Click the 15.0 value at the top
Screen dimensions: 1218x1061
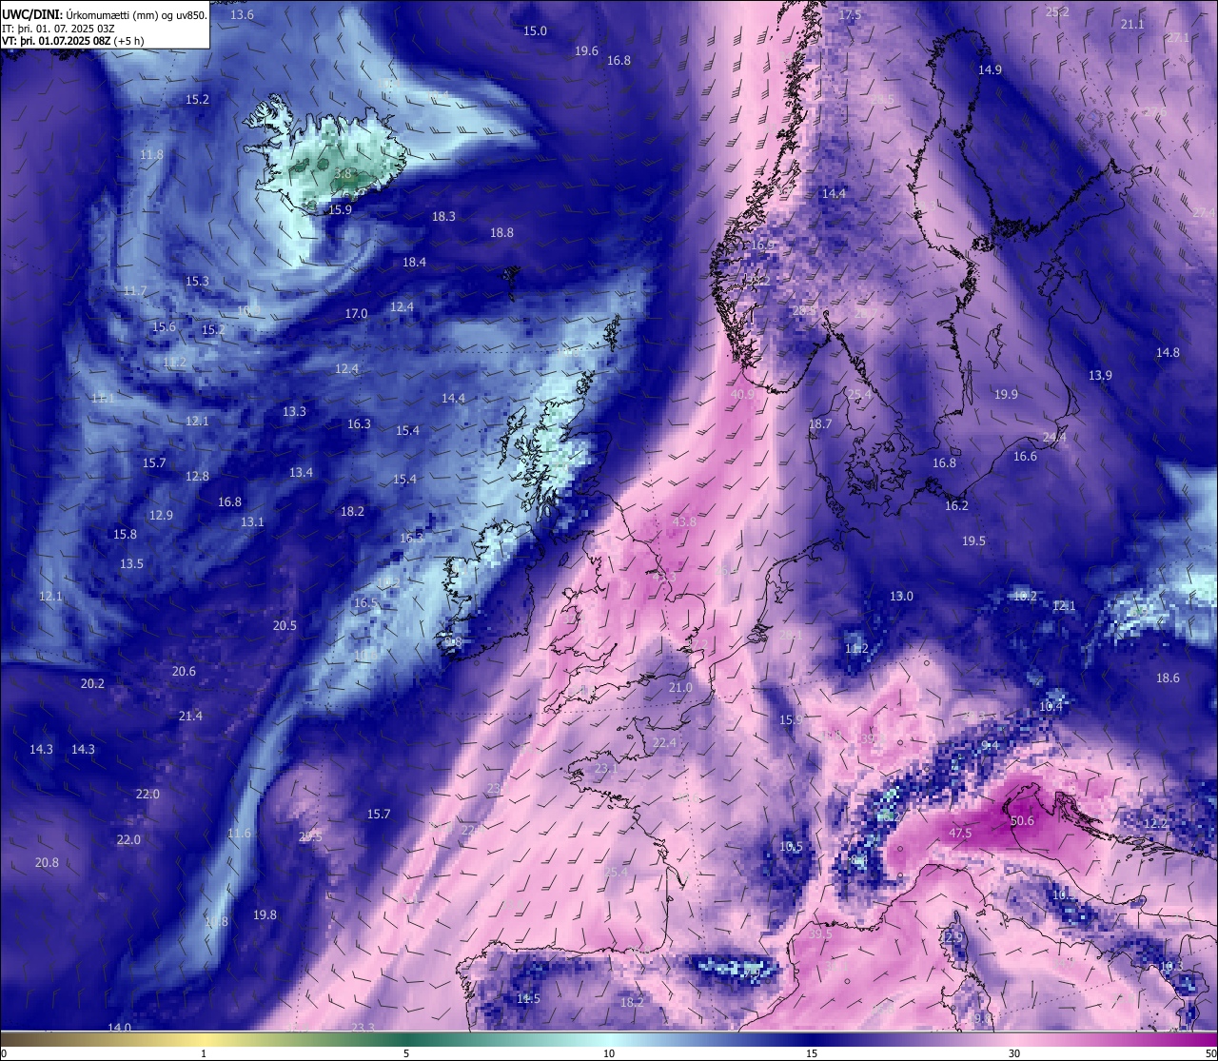(x=535, y=30)
